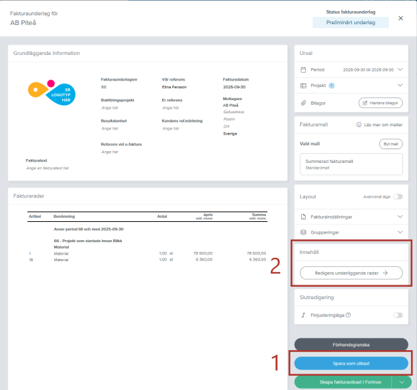Click the Fakturainställningar document icon
Screen dimensions: 417x390
303,215
